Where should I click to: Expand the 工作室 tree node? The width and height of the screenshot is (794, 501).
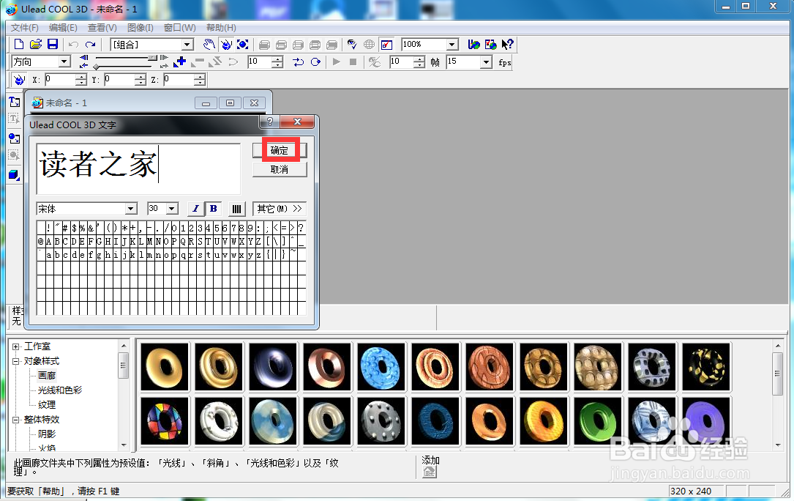coord(15,347)
